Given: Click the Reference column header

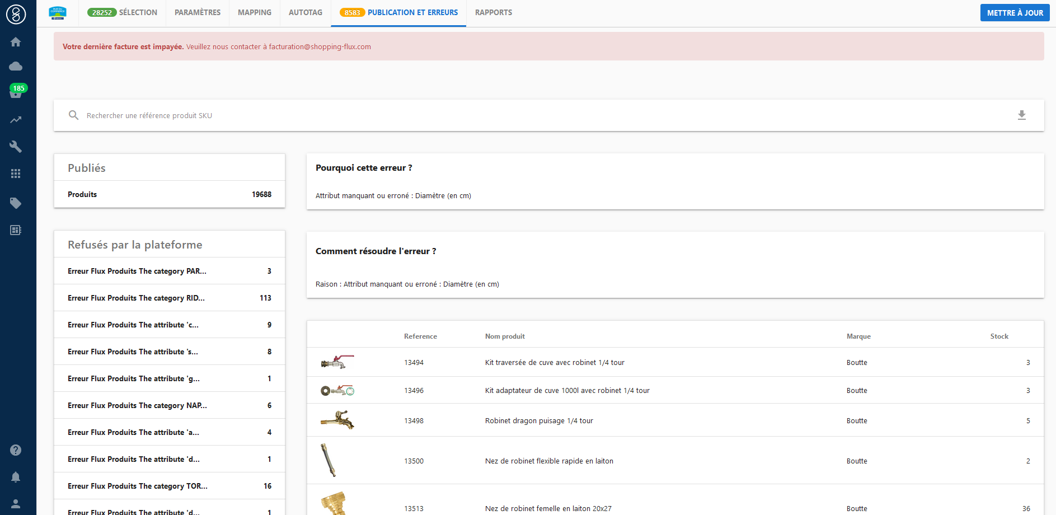Looking at the screenshot, I should click(x=420, y=336).
